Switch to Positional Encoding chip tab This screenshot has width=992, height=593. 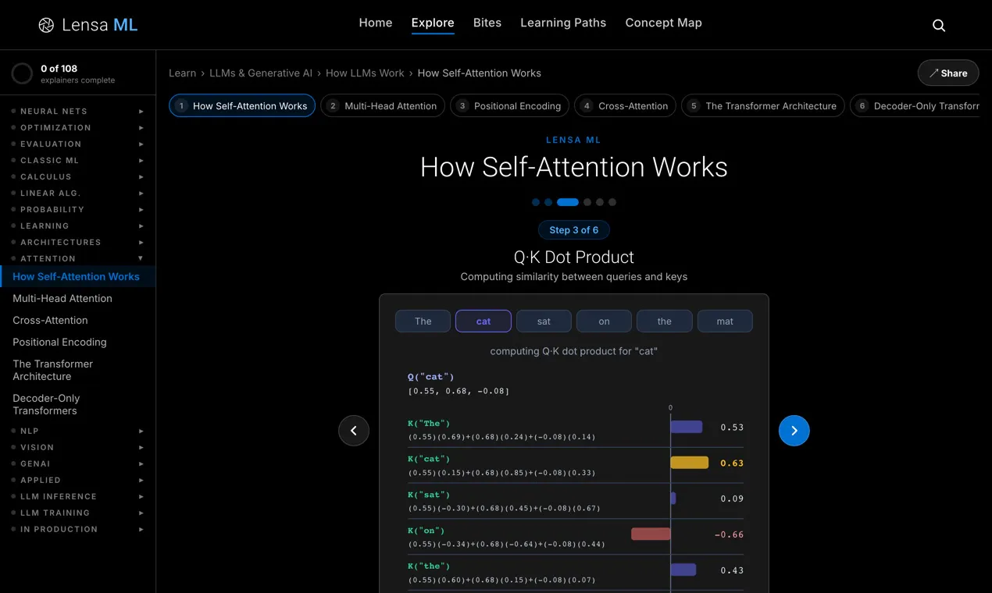(509, 105)
